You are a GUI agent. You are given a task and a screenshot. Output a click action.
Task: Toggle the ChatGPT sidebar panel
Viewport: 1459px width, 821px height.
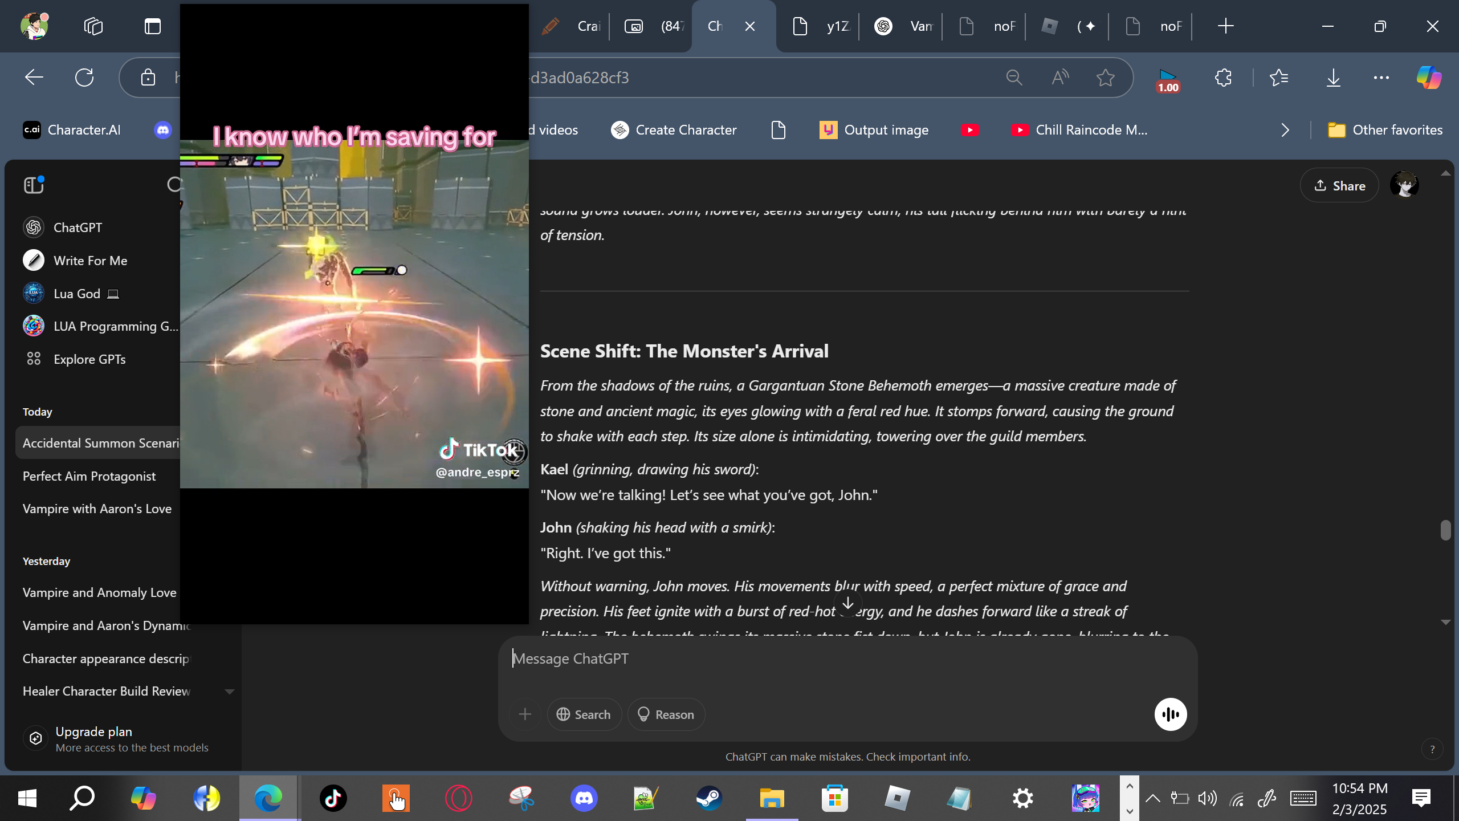pyautogui.click(x=34, y=185)
